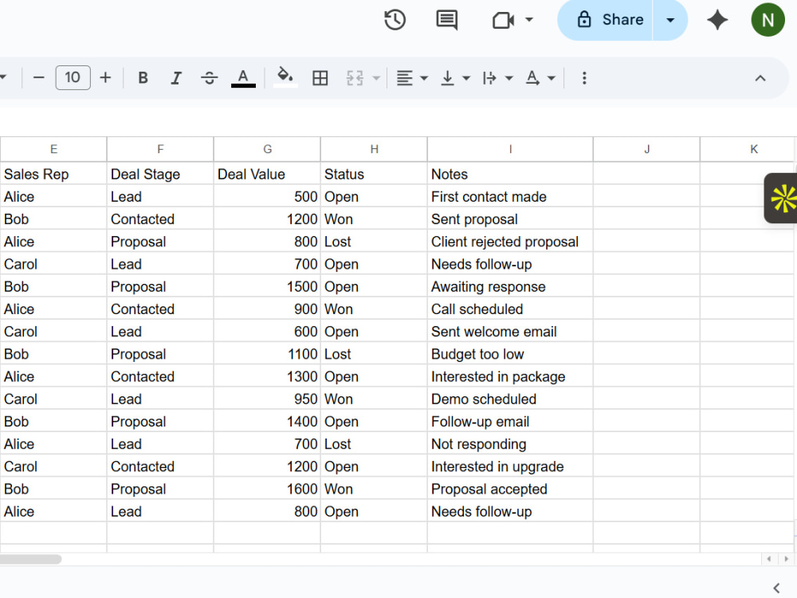797x598 pixels.
Task: Select column H header
Action: pos(374,149)
